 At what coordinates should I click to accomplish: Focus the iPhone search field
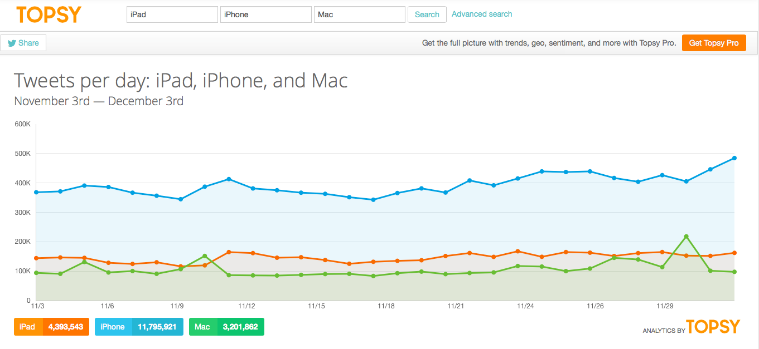[x=265, y=14]
